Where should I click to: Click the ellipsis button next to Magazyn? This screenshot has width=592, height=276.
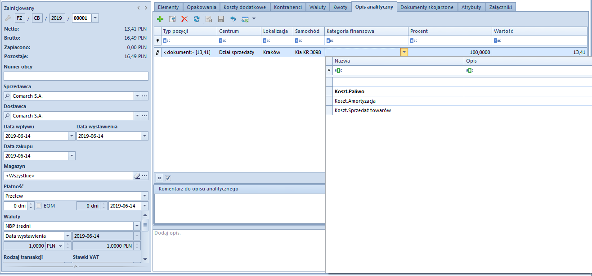pos(144,176)
